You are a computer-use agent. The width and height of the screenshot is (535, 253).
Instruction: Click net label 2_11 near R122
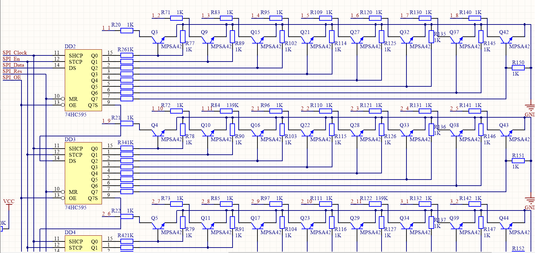356,201
